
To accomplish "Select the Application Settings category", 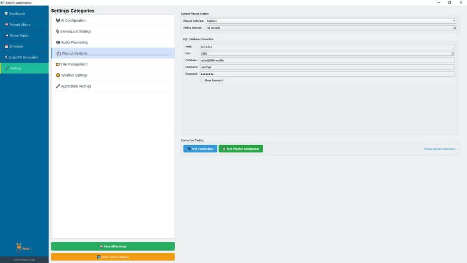I will (x=76, y=86).
